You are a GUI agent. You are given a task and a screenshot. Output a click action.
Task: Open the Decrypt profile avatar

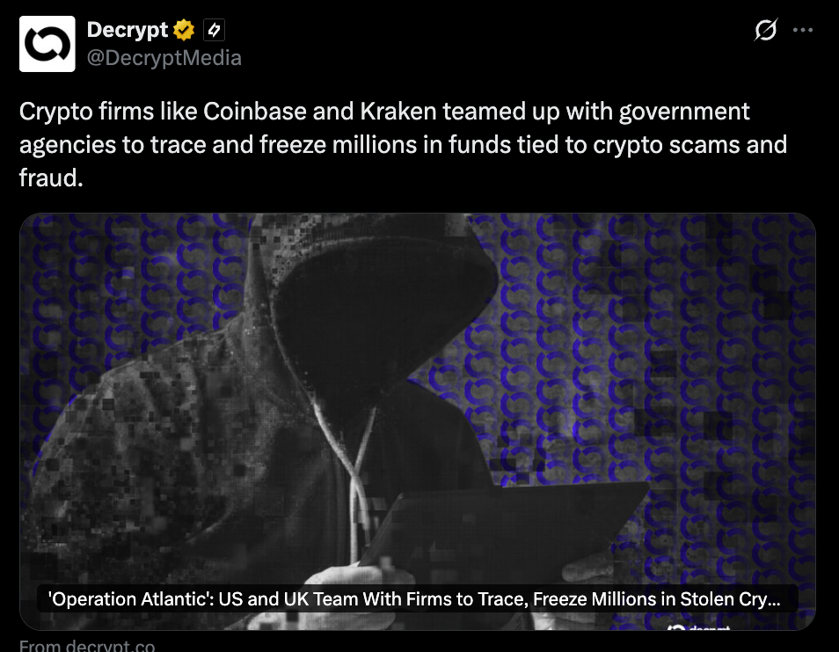click(47, 44)
